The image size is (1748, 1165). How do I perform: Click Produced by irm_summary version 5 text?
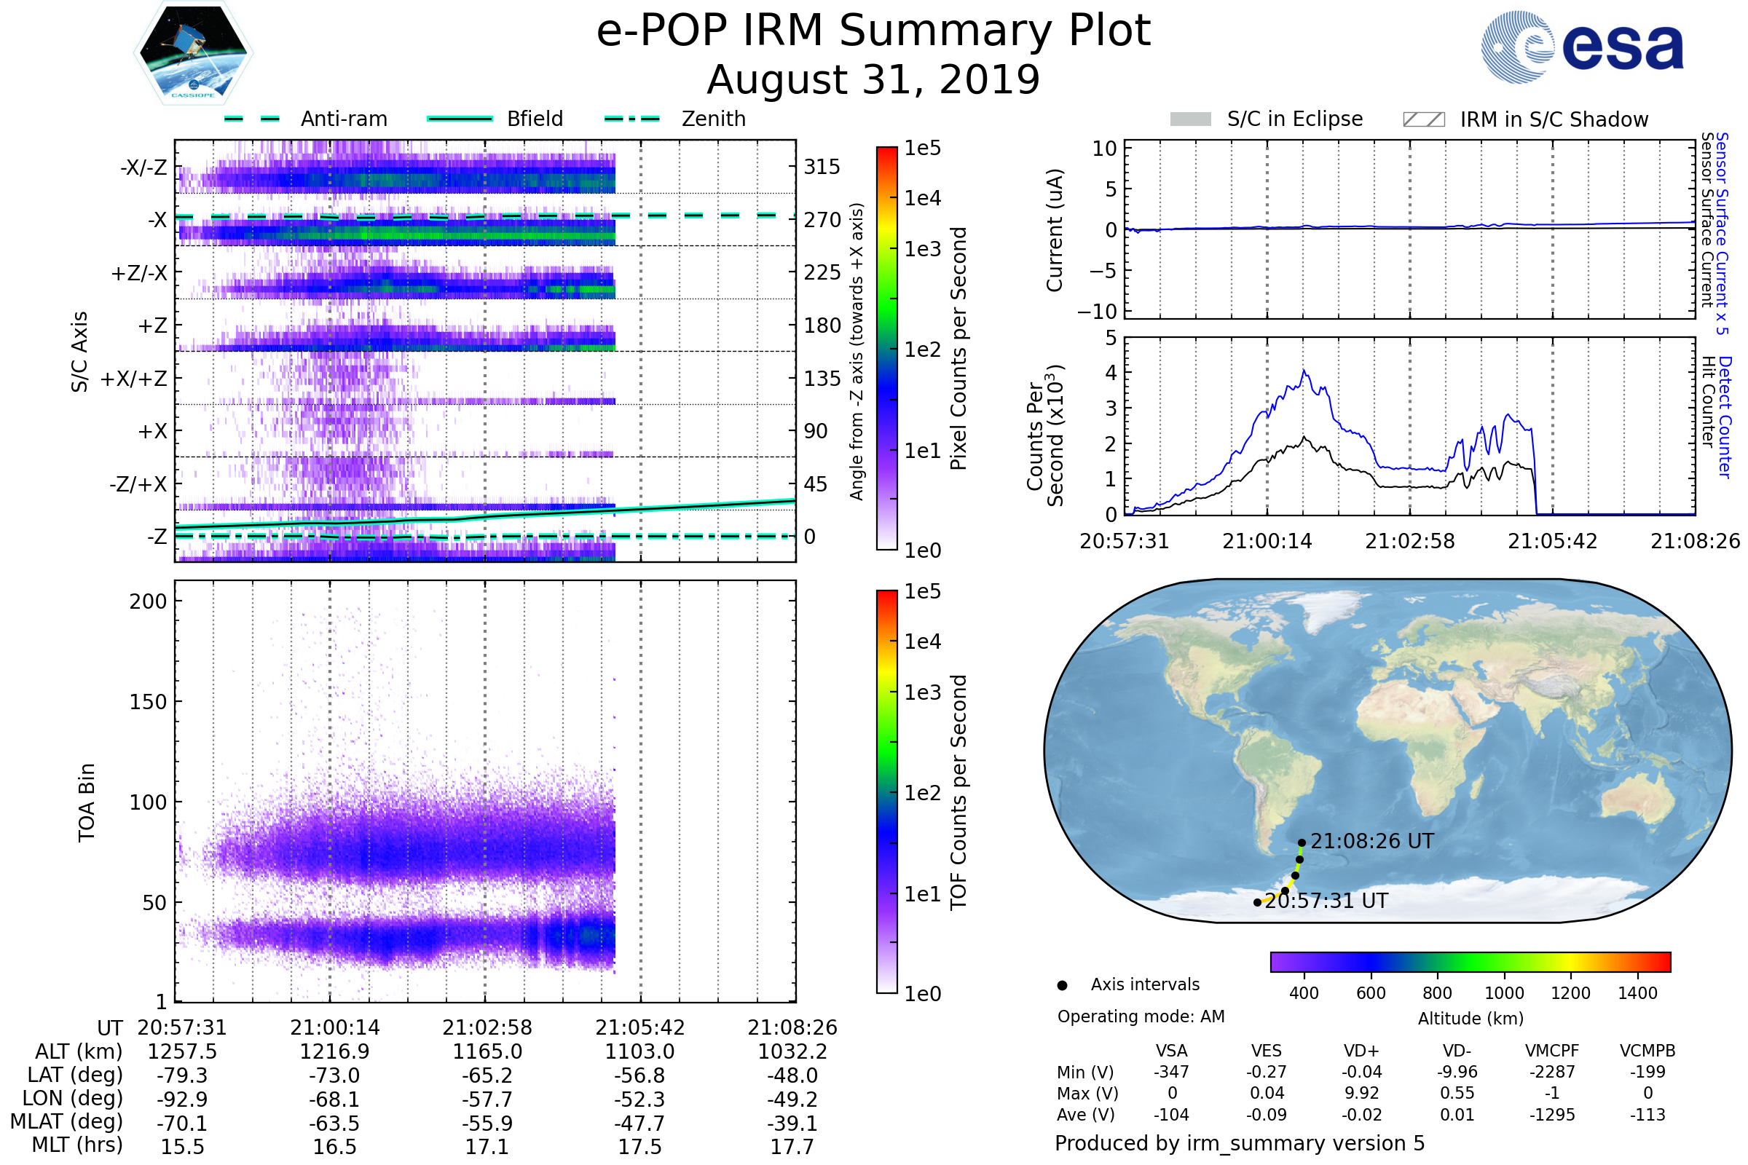1239,1143
